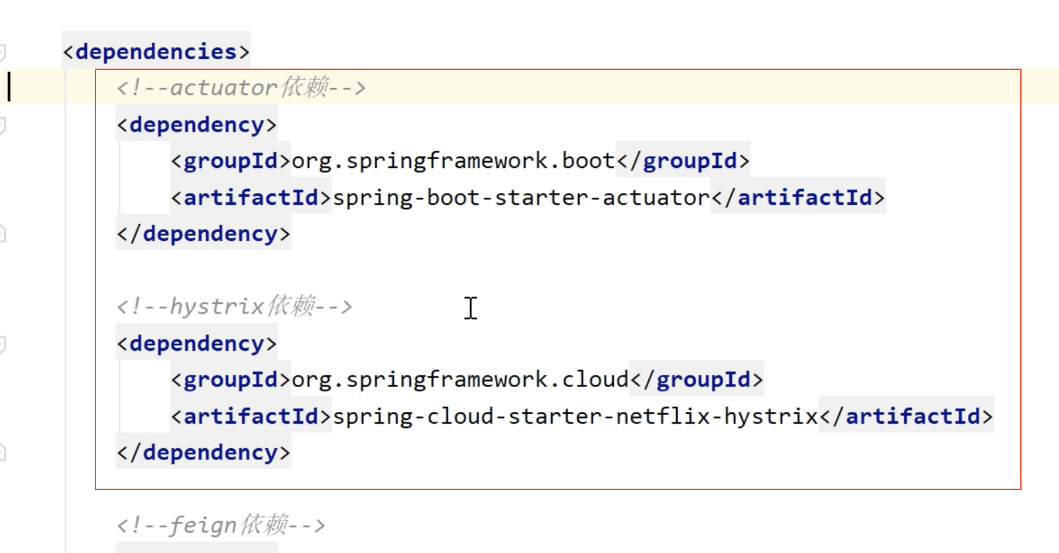This screenshot has width=1059, height=553.
Task: Click opening <artifactId> tag before spring-boot-starter-actuator
Action: pyautogui.click(x=251, y=197)
